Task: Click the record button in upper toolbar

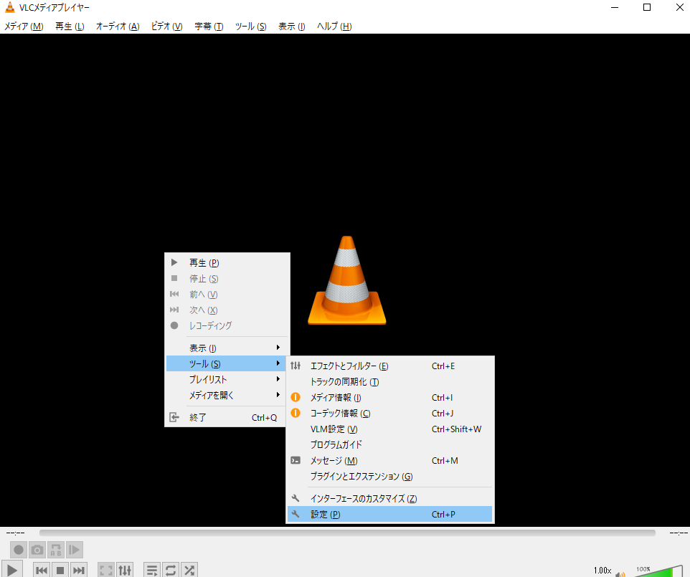Action: point(19,550)
